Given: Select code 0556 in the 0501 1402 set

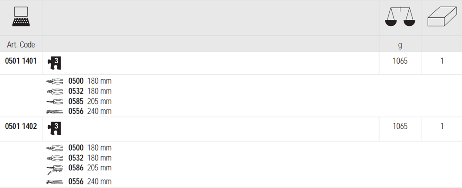Looking at the screenshot, I should tap(76, 182).
